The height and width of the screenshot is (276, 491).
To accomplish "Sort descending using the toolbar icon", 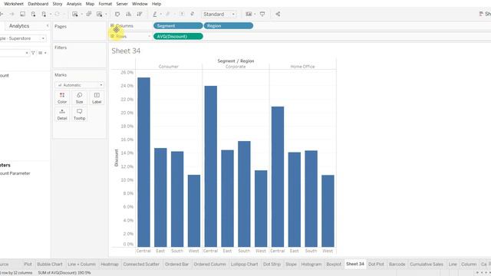I will coord(140,14).
